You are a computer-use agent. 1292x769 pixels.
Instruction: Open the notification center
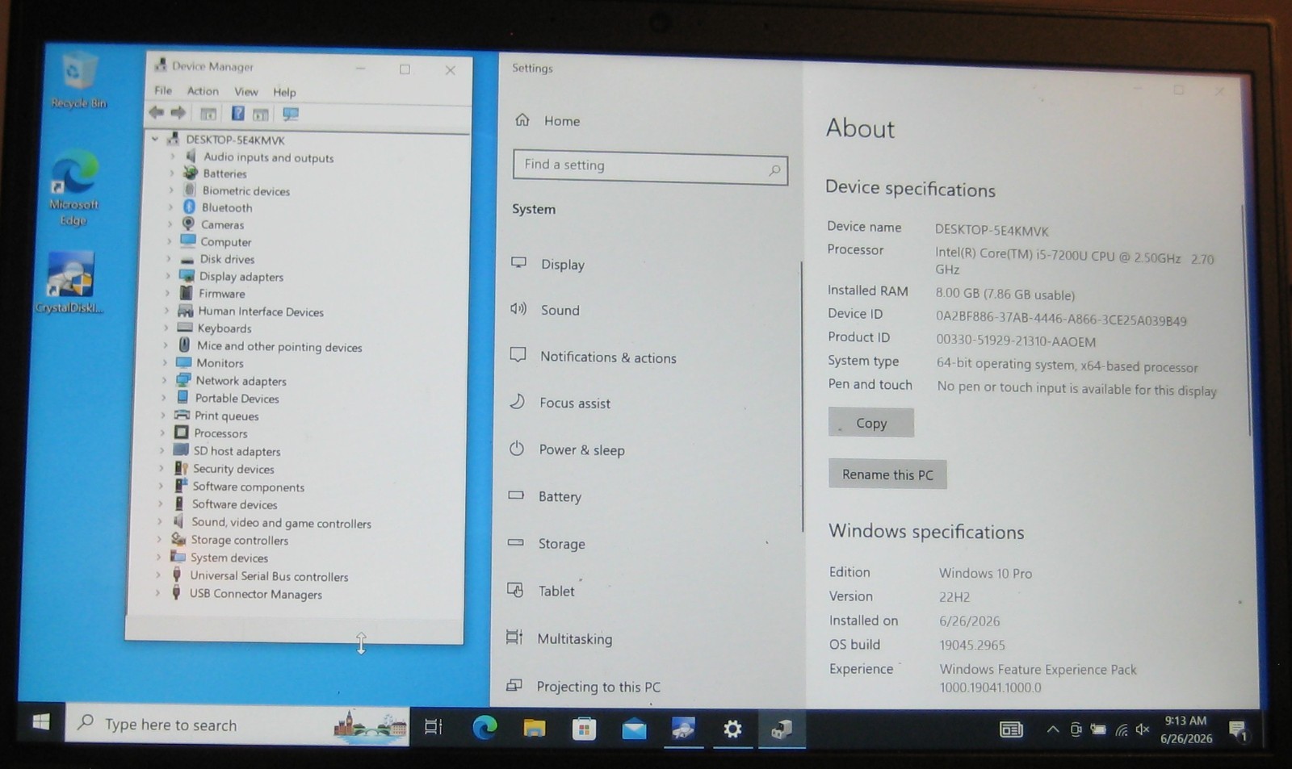[1237, 731]
